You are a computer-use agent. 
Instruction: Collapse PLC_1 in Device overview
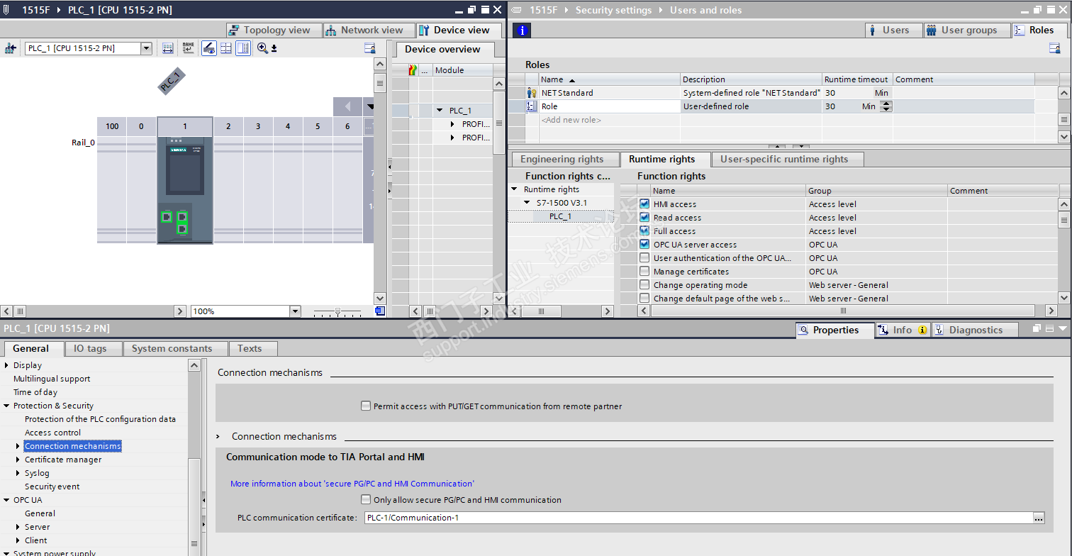(x=440, y=111)
